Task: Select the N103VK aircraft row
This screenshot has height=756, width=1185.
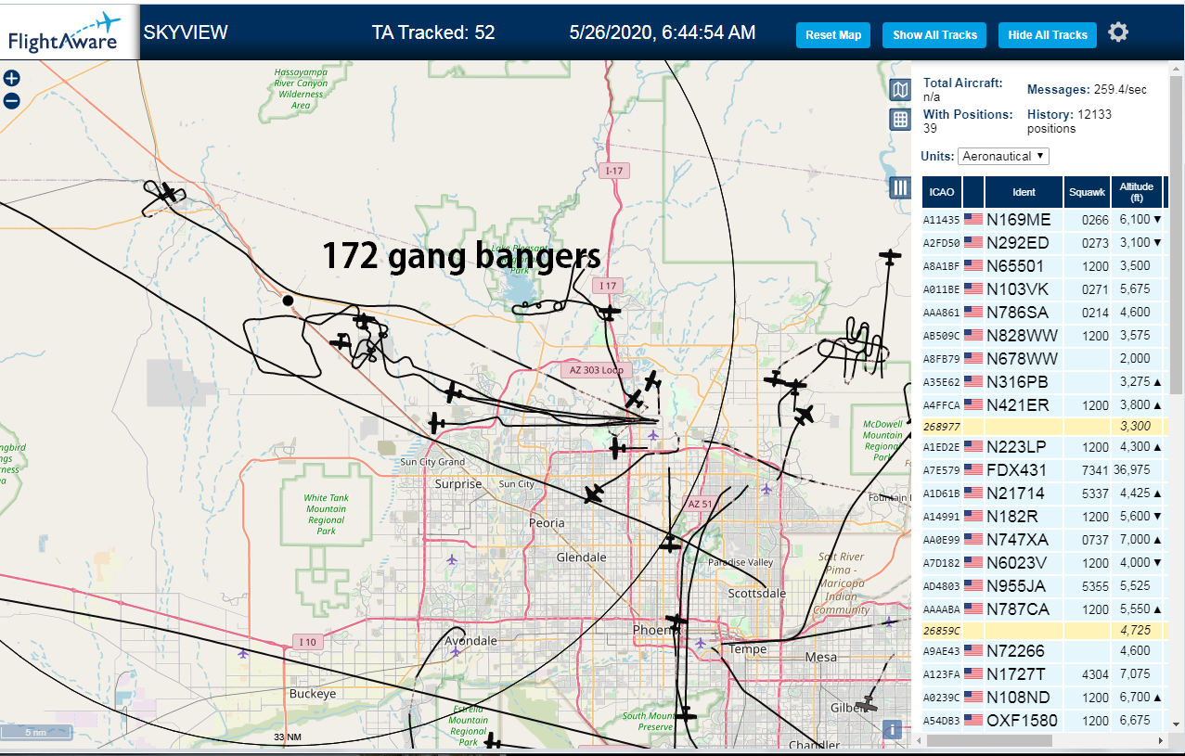Action: coord(1043,289)
